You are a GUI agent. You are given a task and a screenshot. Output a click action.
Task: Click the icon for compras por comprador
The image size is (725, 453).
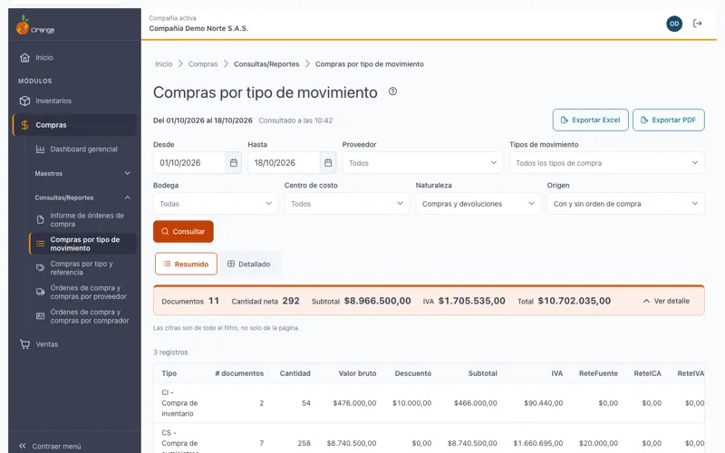[40, 316]
